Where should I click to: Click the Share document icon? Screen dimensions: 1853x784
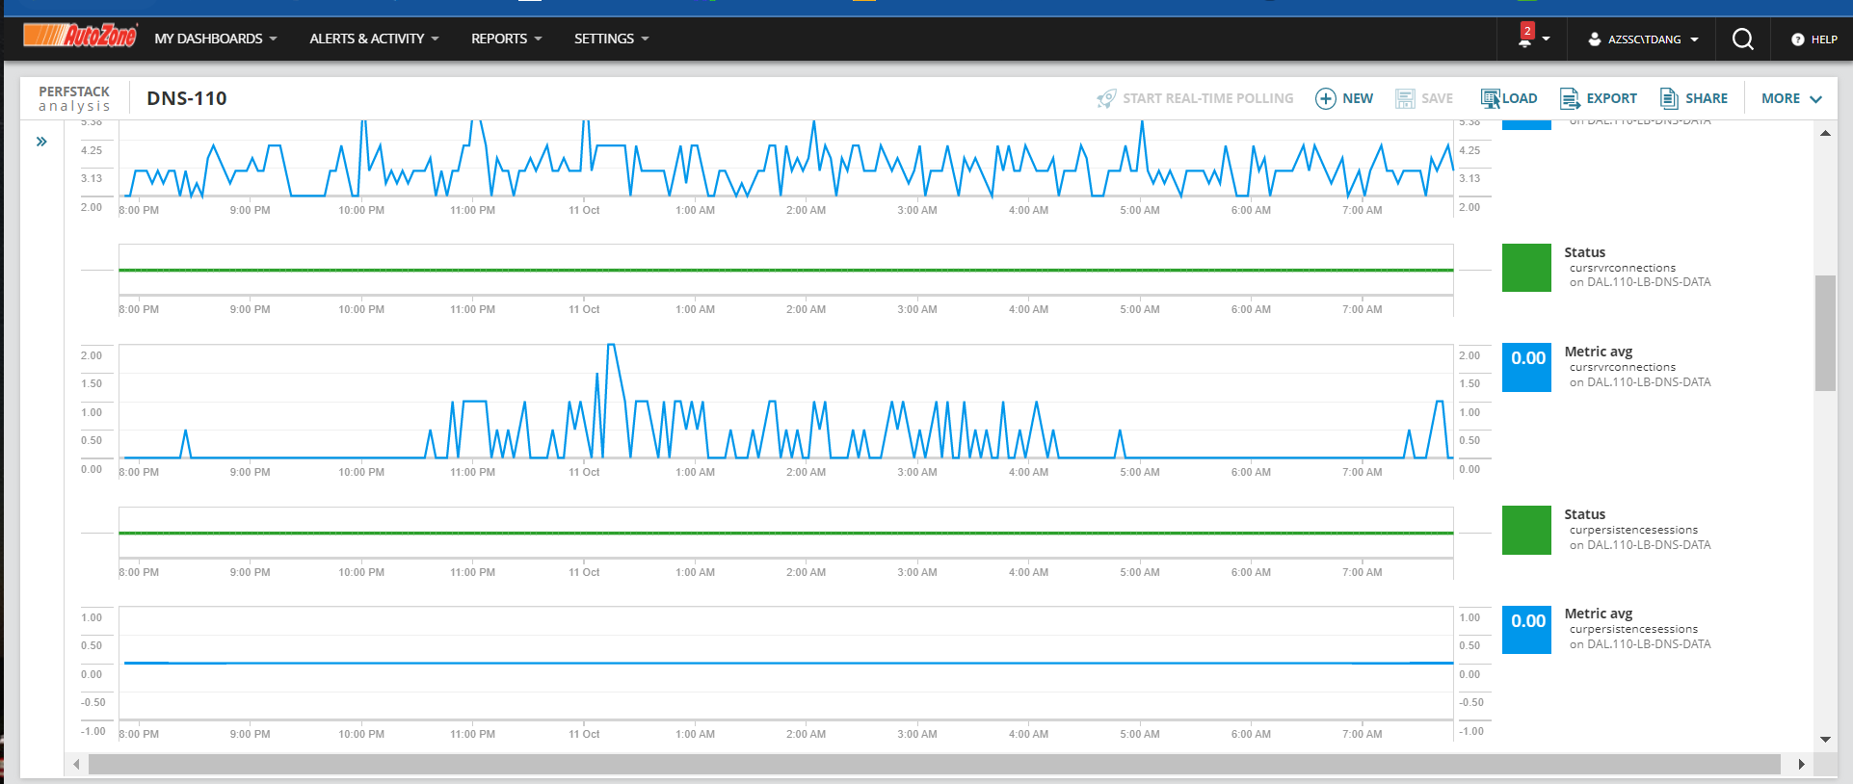(x=1669, y=98)
